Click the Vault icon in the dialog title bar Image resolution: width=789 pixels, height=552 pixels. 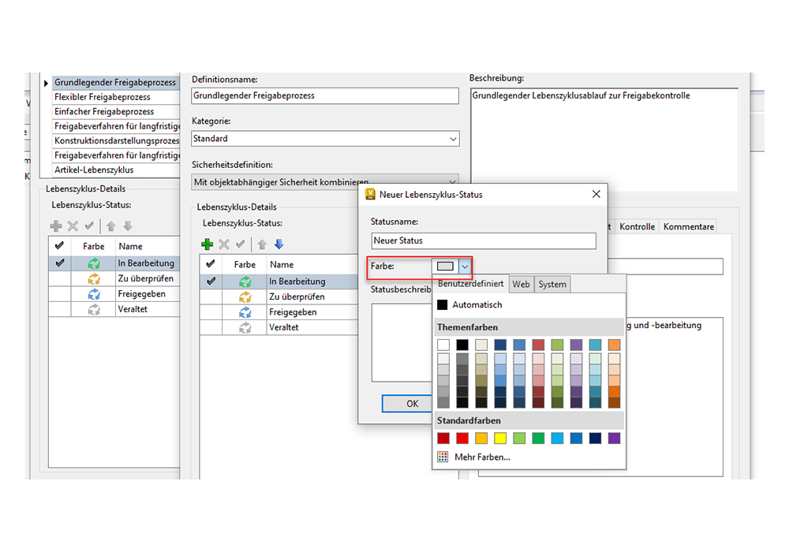pyautogui.click(x=370, y=194)
